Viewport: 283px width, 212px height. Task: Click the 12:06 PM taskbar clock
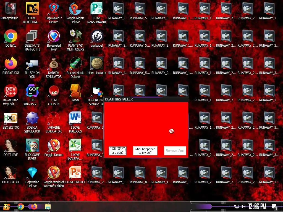click(257, 206)
